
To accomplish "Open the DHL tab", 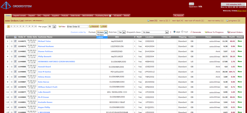I will point(39,16).
